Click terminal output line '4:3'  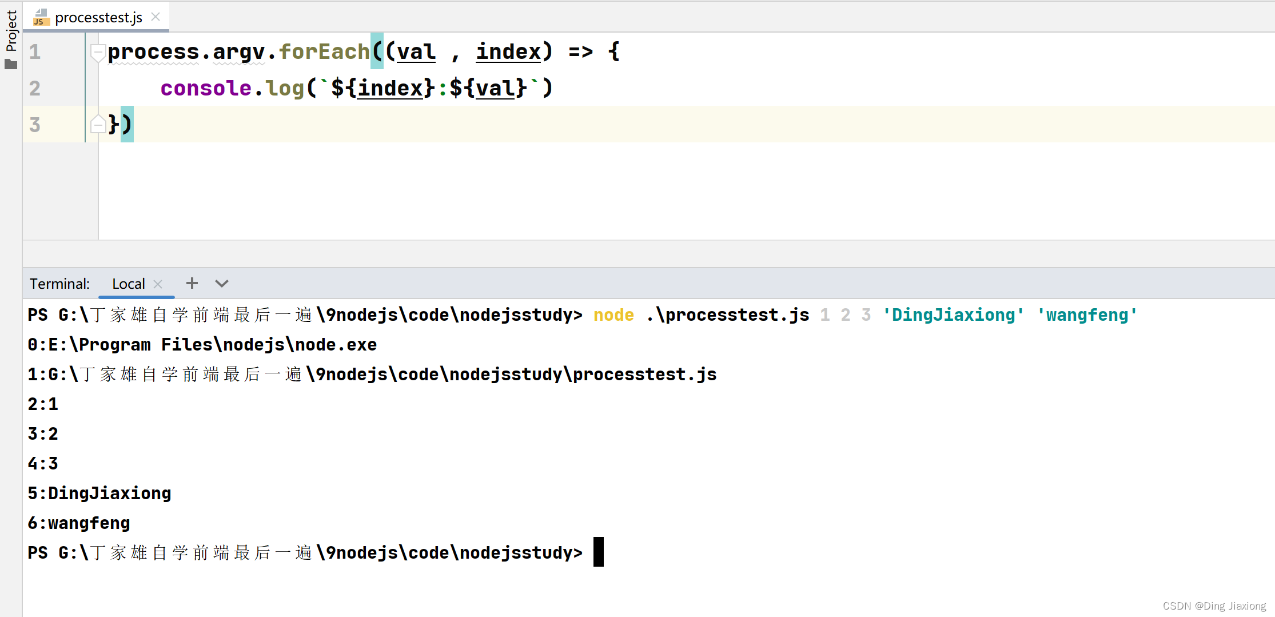point(43,464)
